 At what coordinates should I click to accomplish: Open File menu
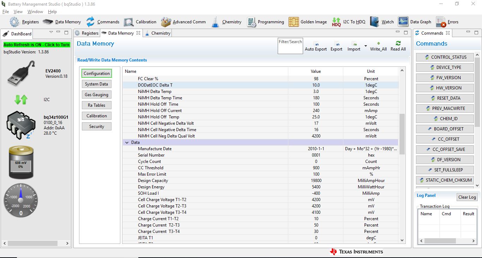coord(6,12)
